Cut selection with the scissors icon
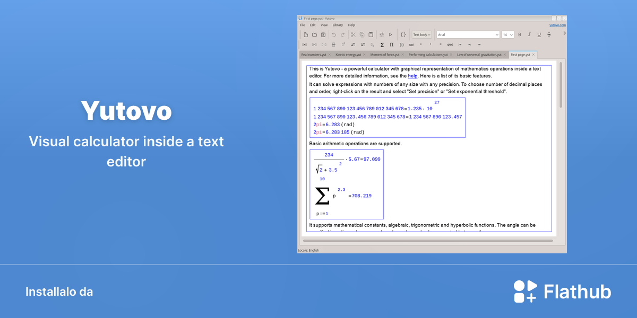Screen dimensions: 637x318 (353, 34)
